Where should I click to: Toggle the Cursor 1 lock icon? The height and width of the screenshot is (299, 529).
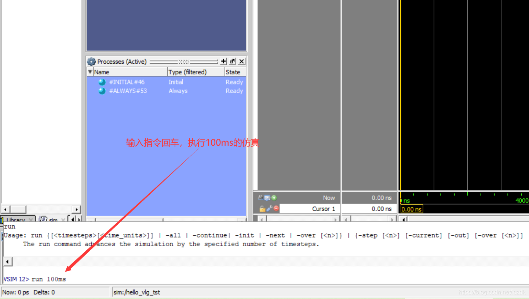262,209
